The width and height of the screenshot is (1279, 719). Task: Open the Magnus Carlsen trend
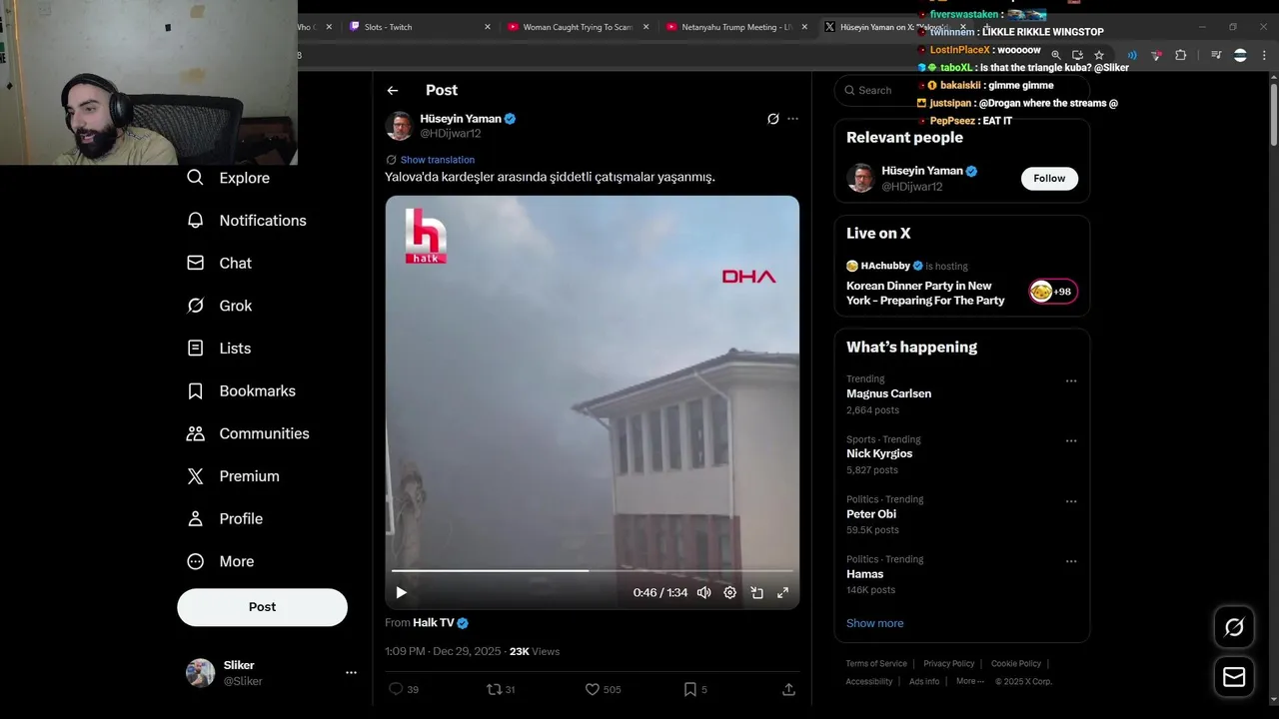(888, 393)
